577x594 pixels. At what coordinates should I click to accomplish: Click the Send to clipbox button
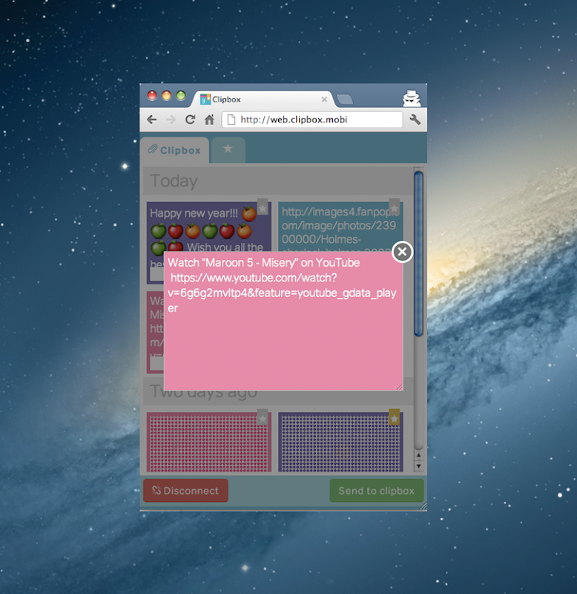(x=377, y=491)
